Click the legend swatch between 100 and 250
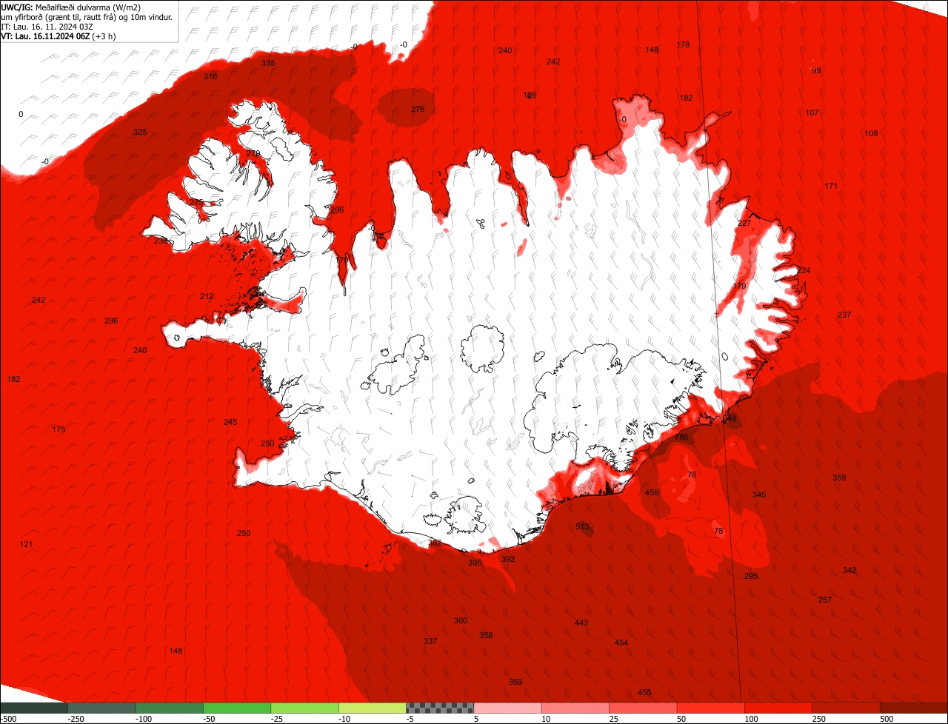Screen dimensions: 948x724 click(778, 708)
